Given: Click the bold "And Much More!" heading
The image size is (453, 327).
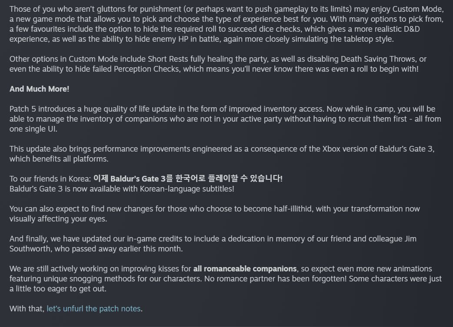Looking at the screenshot, I should click(x=39, y=89).
